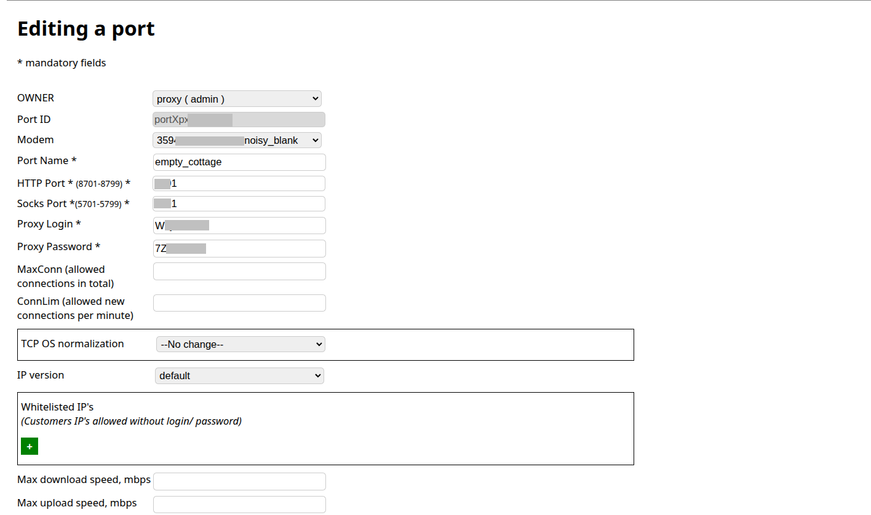
Task: Add a whitelisted IP with green plus
Action: point(30,446)
